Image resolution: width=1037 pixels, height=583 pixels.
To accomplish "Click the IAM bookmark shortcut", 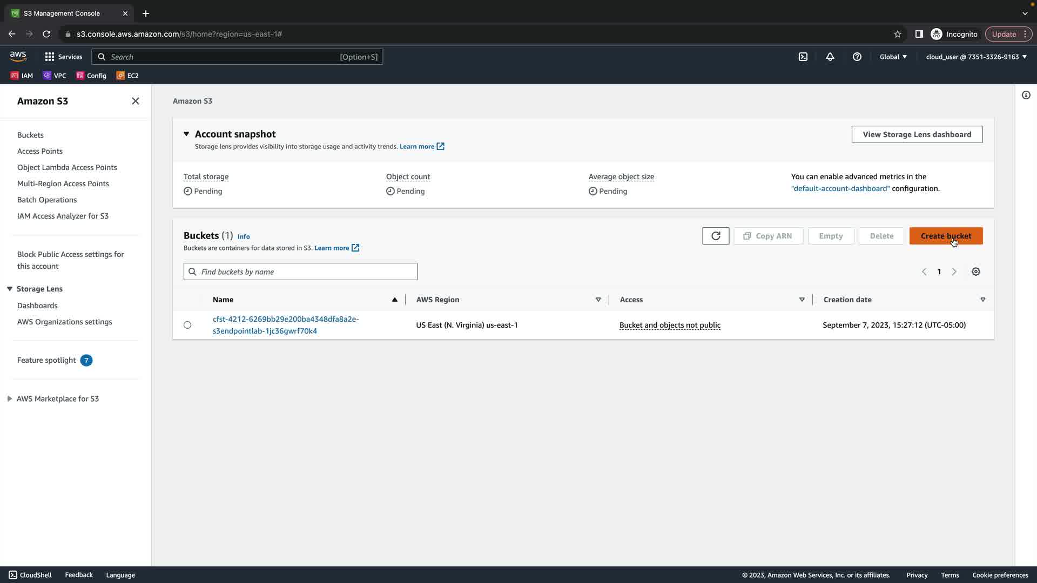I will tap(22, 76).
